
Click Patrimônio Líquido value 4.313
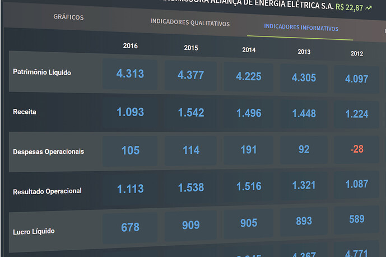[130, 74]
